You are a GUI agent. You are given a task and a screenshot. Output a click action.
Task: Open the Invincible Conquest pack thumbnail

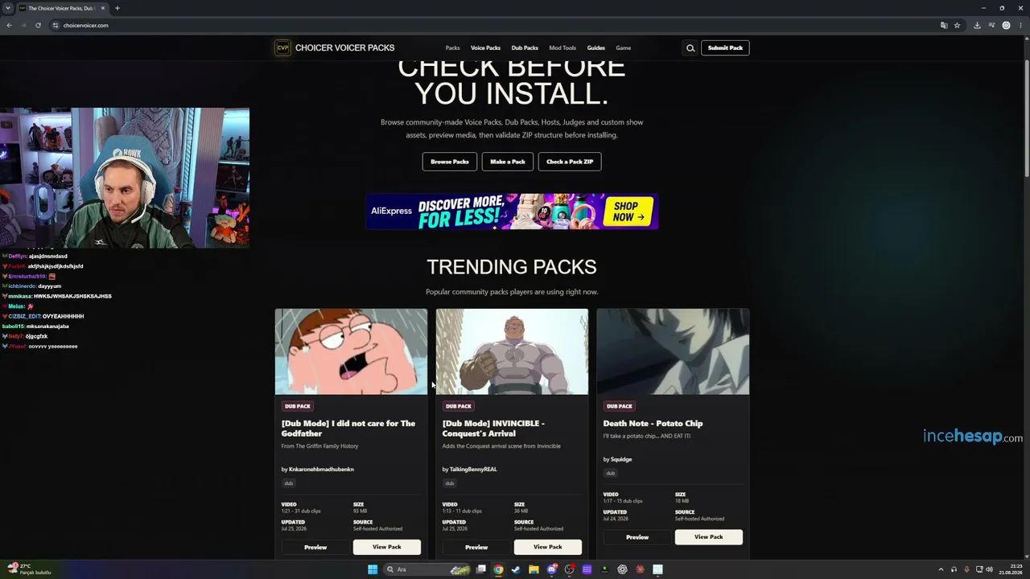pyautogui.click(x=512, y=351)
